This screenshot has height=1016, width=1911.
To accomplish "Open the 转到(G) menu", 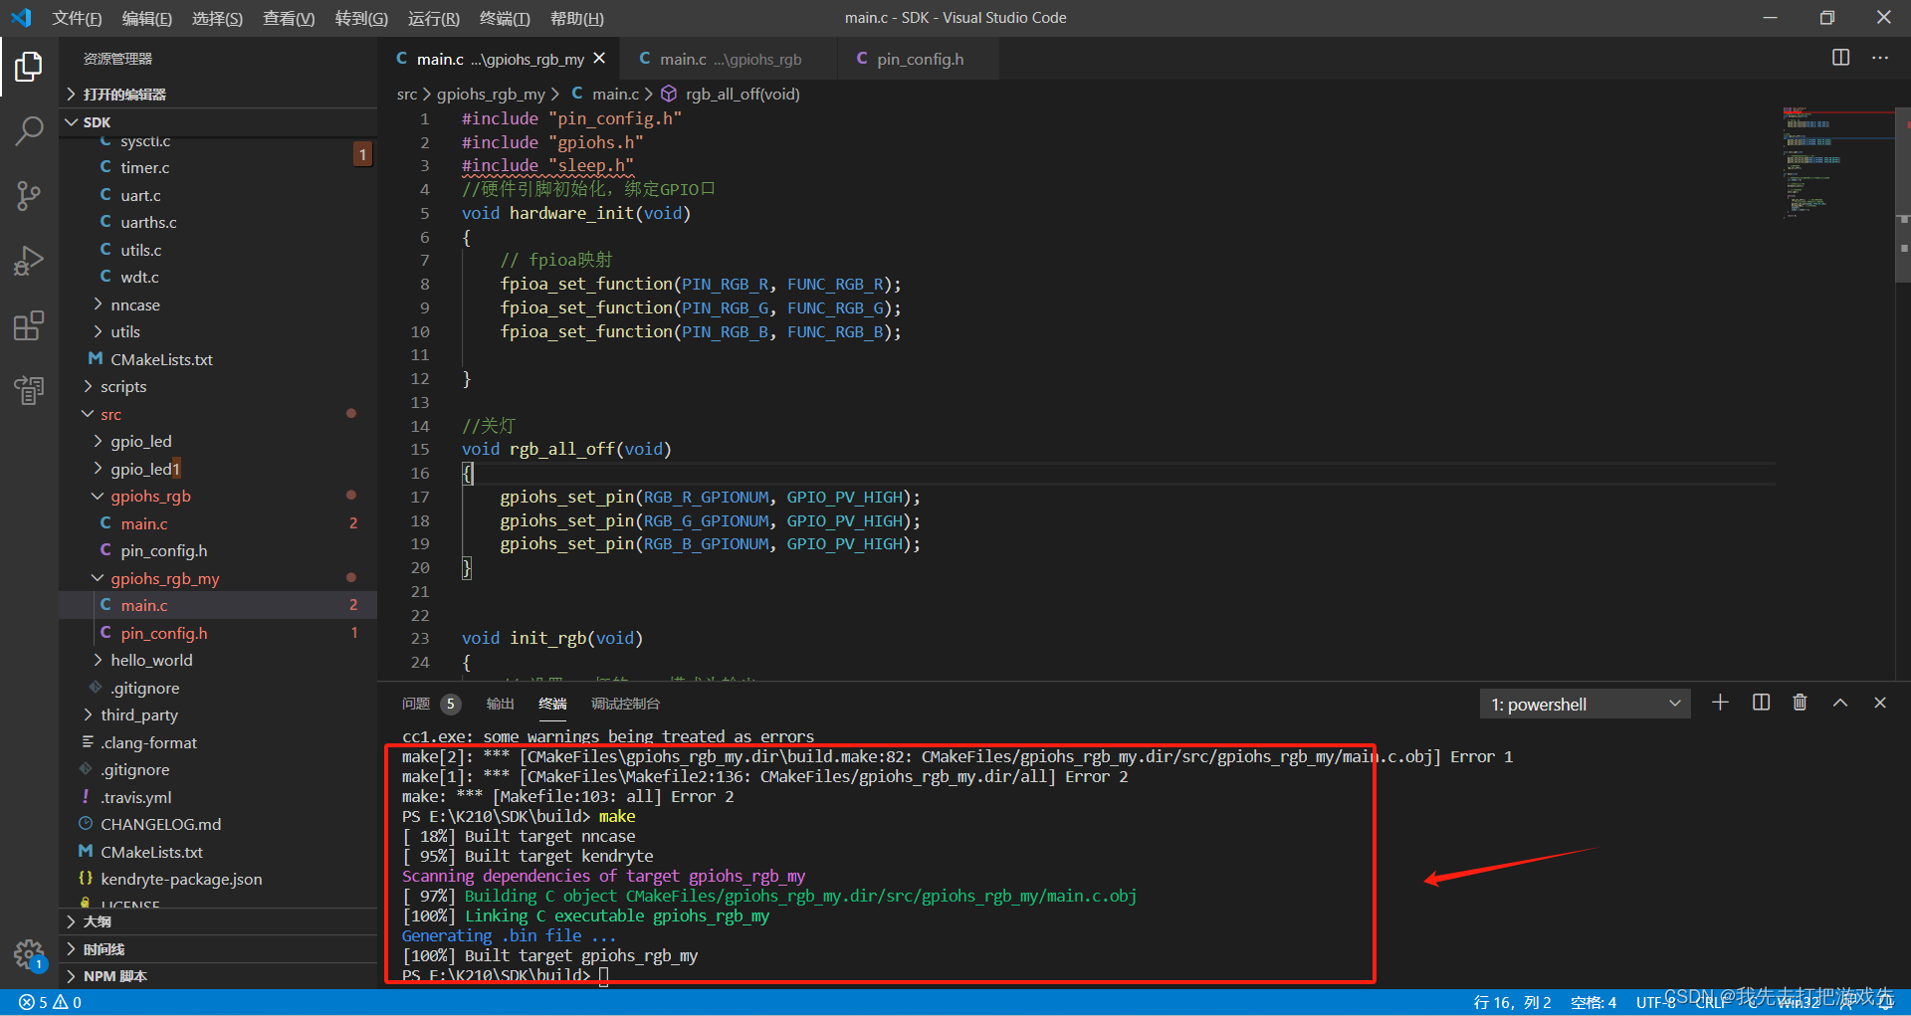I will 361,18.
